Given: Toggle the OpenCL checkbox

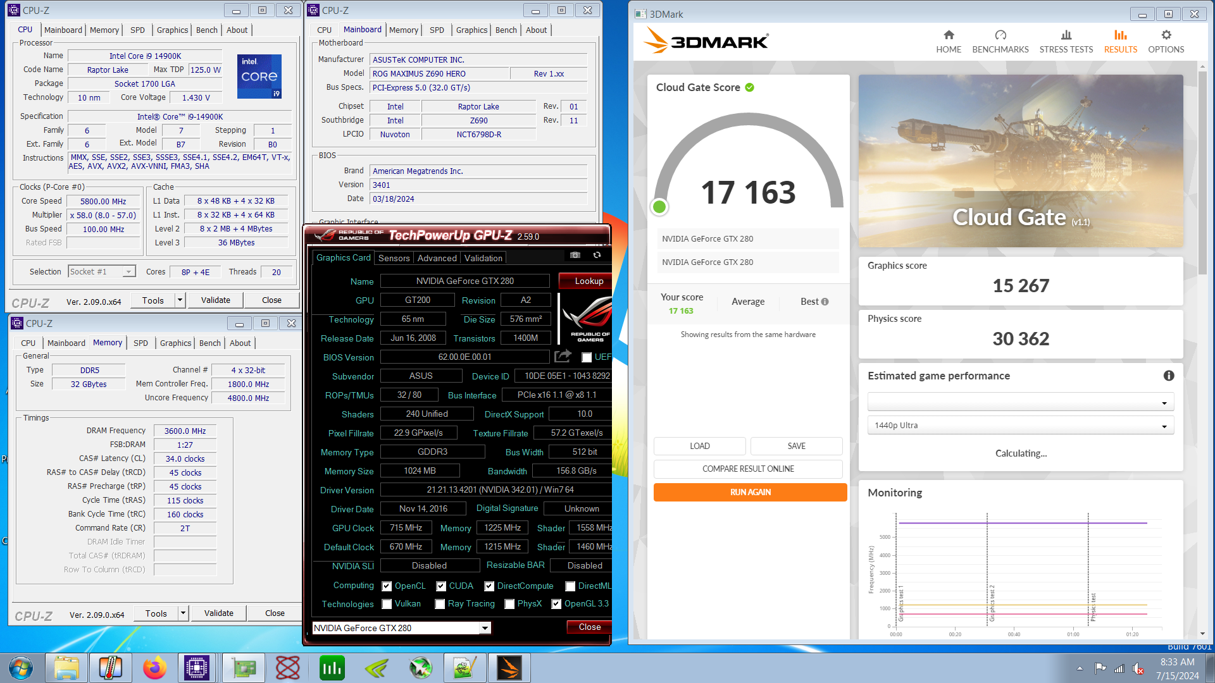Looking at the screenshot, I should click(x=387, y=586).
